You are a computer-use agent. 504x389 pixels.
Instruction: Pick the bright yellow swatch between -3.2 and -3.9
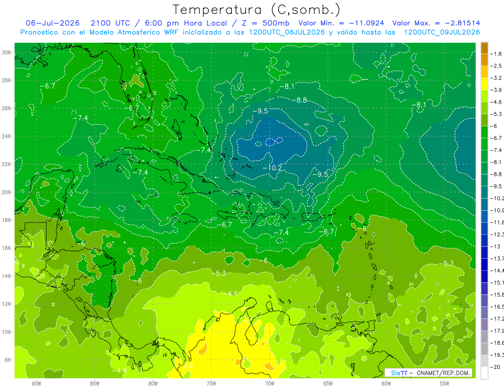pos(484,84)
